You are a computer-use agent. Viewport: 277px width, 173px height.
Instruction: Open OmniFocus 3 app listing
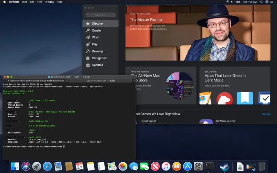[149, 121]
